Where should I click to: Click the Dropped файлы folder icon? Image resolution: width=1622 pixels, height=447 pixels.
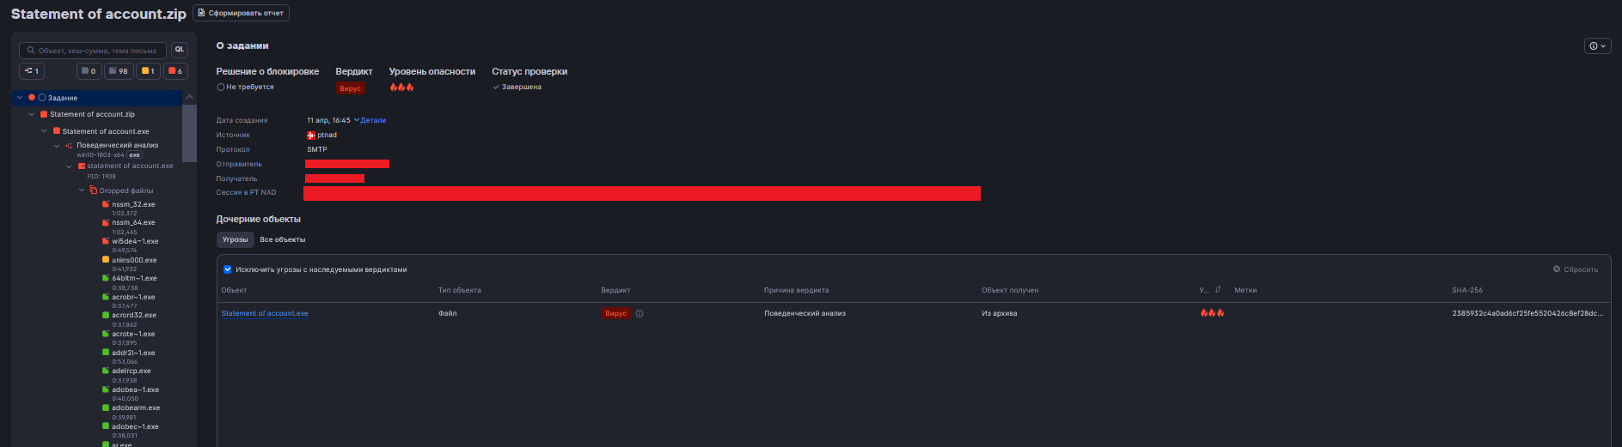point(94,190)
